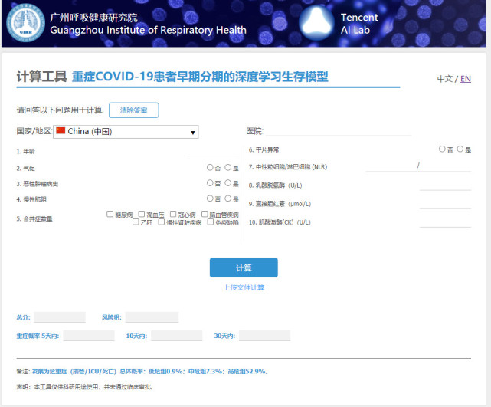Click the 7. 中性粒细胞/淋巴细胞 (NLR) label

(288, 166)
